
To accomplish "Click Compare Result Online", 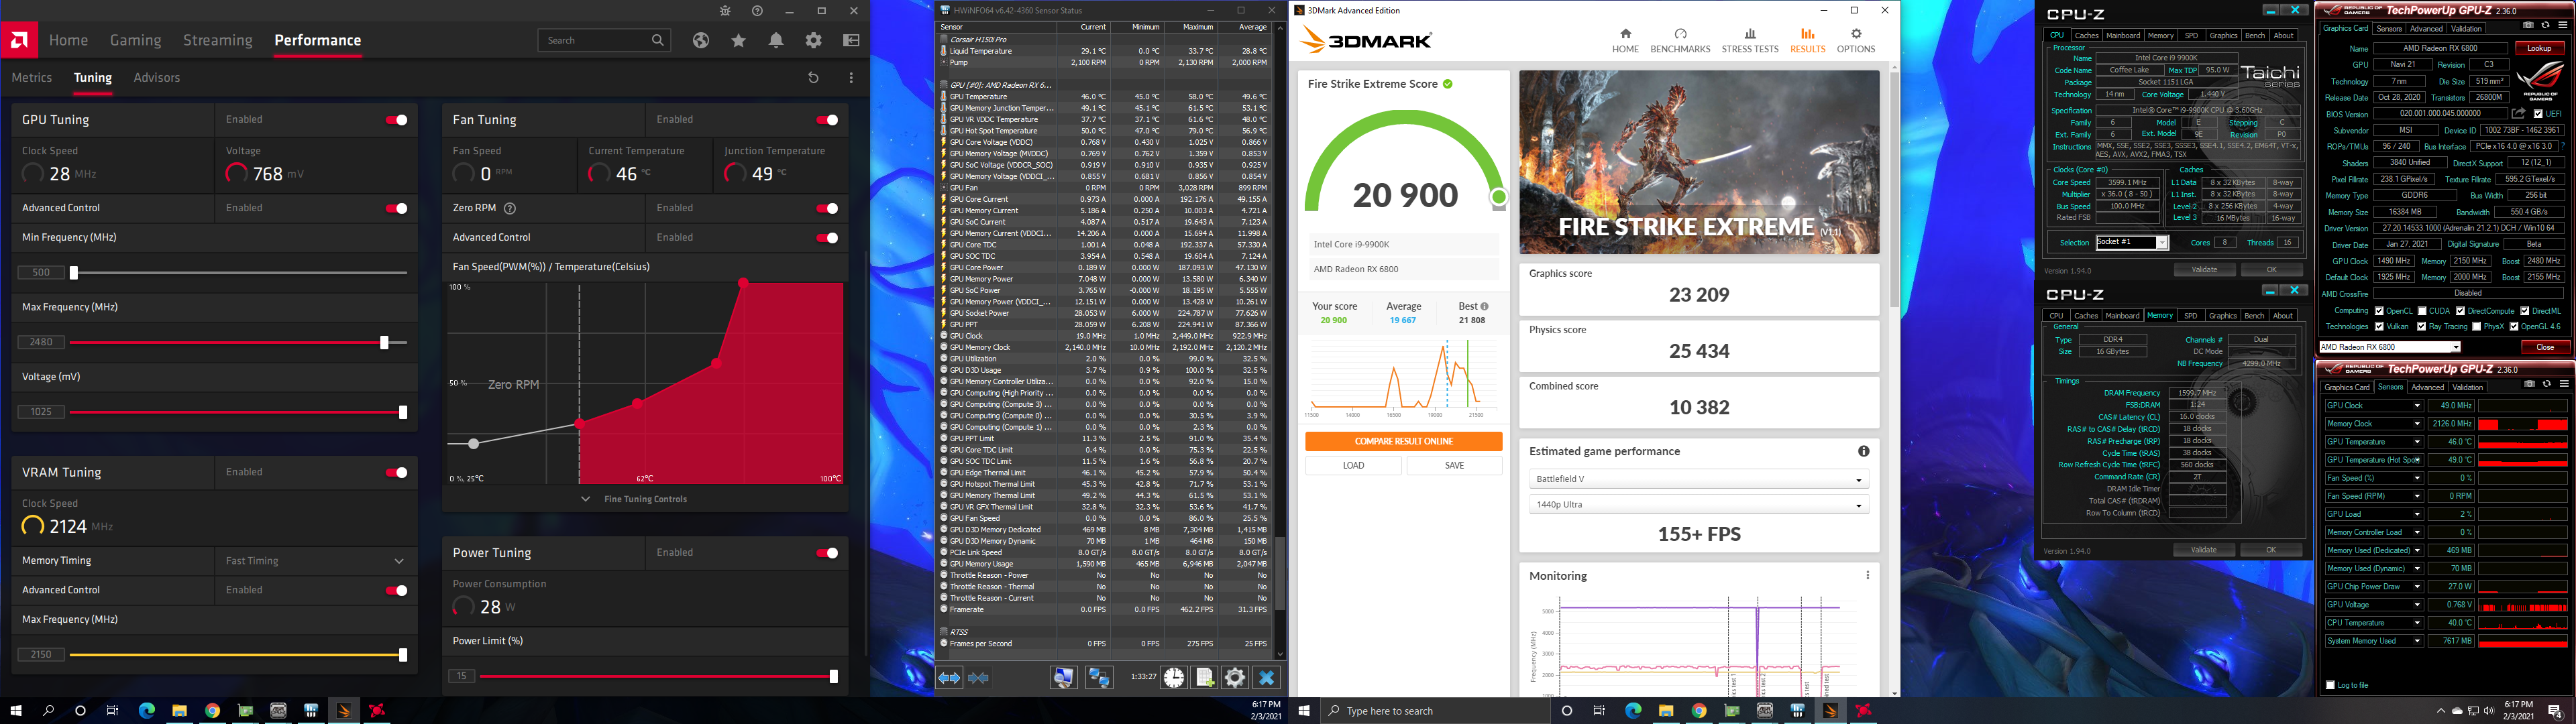I will point(1403,441).
